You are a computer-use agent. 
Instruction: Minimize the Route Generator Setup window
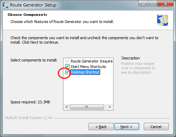tap(143, 4)
